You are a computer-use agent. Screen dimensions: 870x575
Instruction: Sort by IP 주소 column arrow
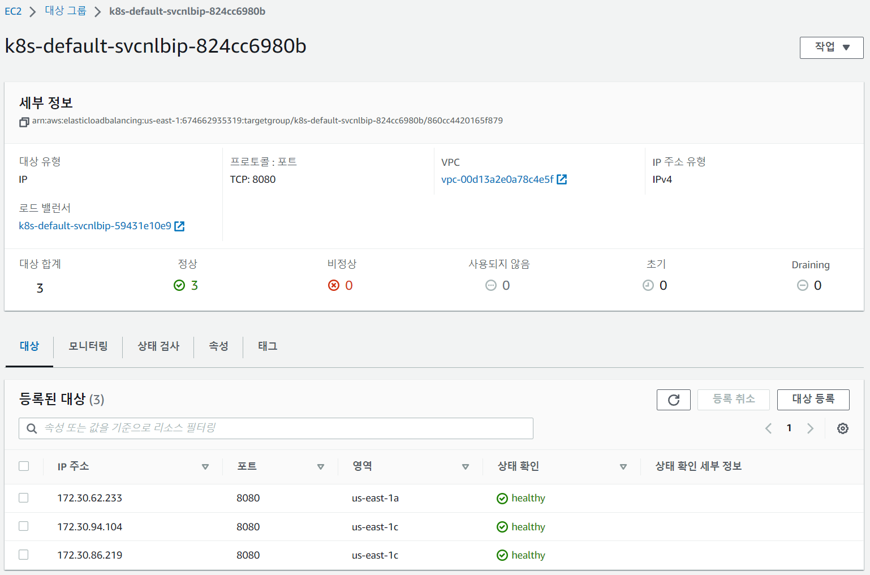click(x=205, y=467)
